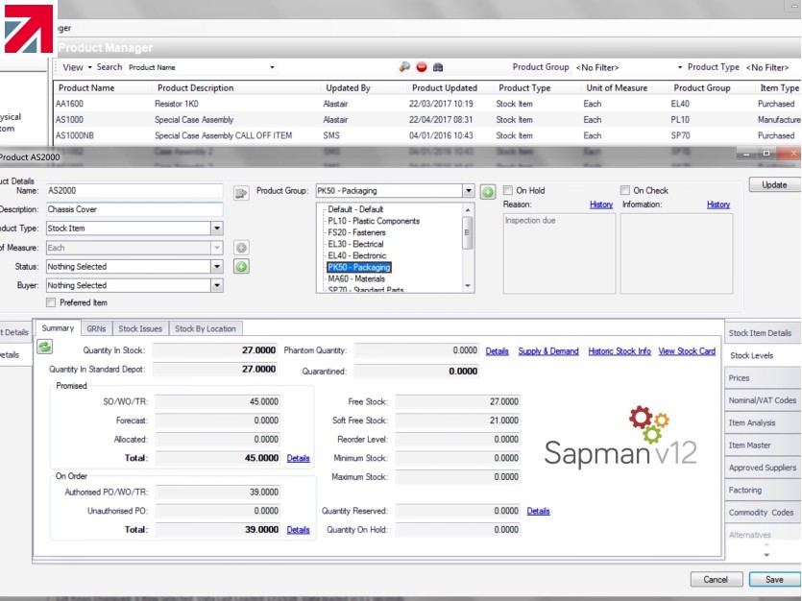Click Details link beside Phantom Quantity

coord(498,351)
